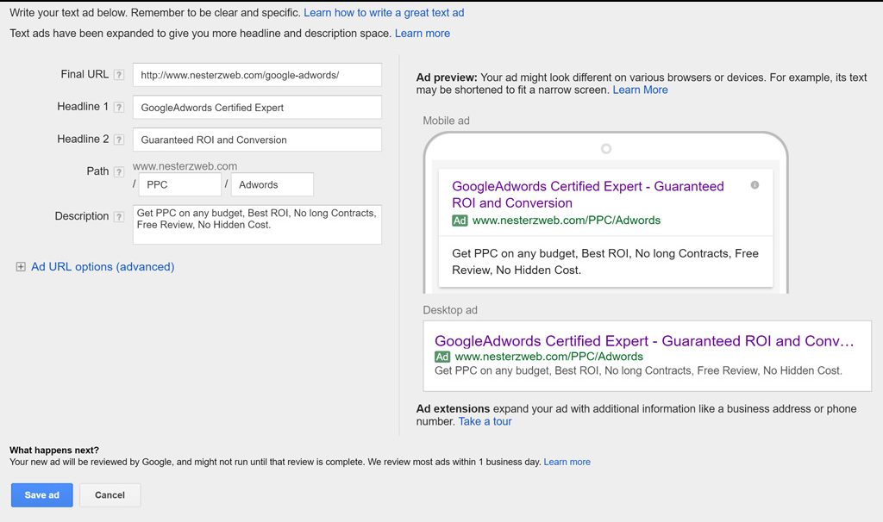Click the phone camera circle in mobile preview
The image size is (883, 522).
(606, 148)
